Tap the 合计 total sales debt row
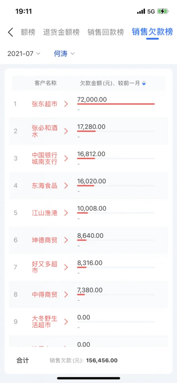 [x=88, y=360]
